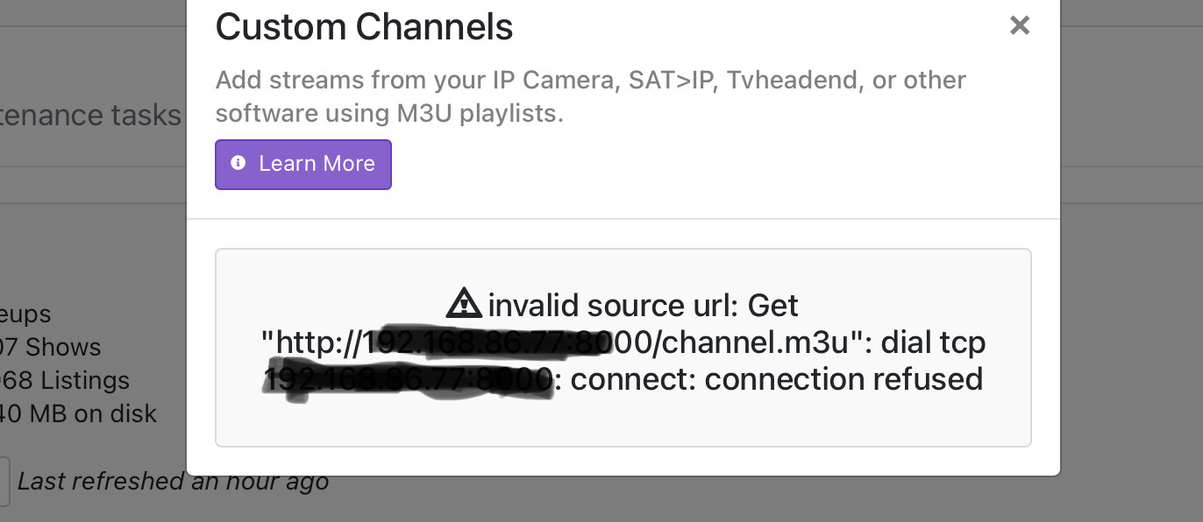Click the info icon inside Learn More

[x=238, y=164]
